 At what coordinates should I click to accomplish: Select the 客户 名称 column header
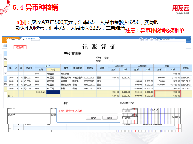coord(53,70)
